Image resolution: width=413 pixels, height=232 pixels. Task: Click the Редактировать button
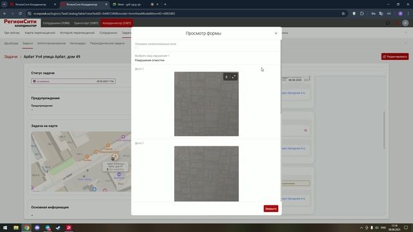pyautogui.click(x=395, y=57)
